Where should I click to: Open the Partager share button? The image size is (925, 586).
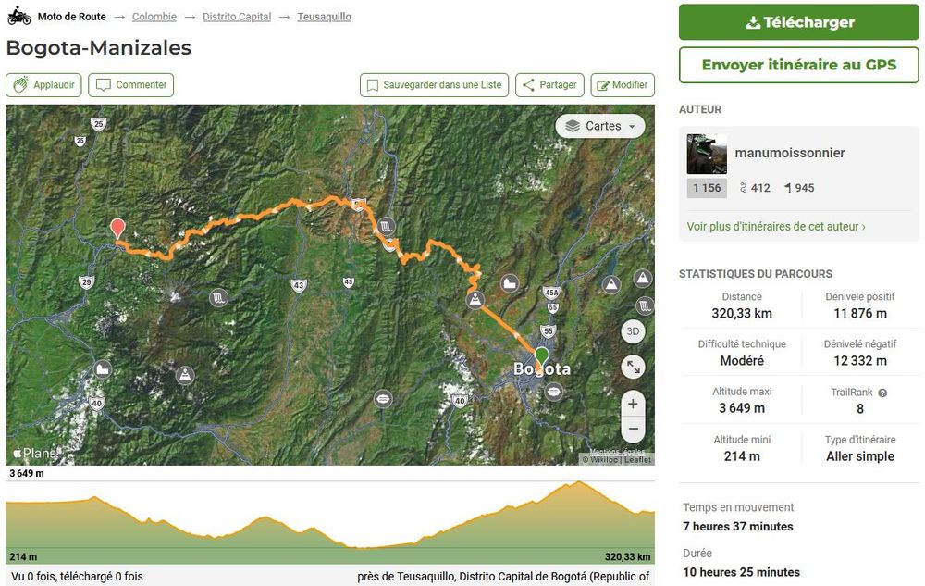pyautogui.click(x=549, y=85)
